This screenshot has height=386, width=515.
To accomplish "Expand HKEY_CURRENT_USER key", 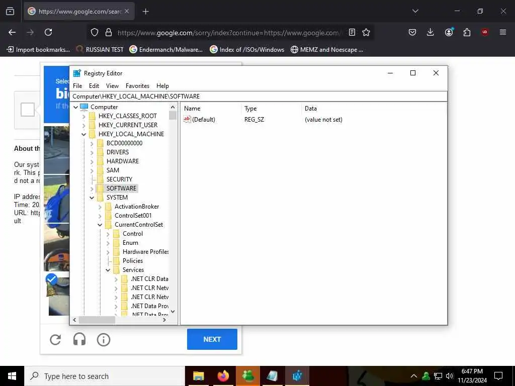I will [x=84, y=125].
